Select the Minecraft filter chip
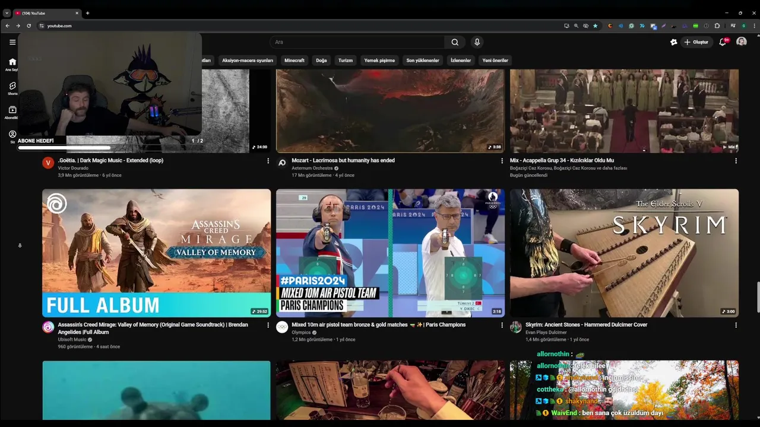This screenshot has width=760, height=427. coord(294,60)
